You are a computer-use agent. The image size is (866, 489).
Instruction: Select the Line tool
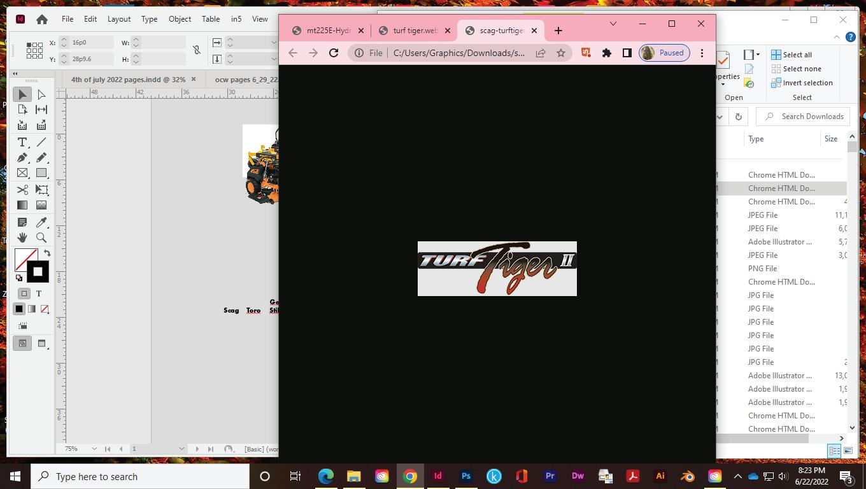click(41, 142)
